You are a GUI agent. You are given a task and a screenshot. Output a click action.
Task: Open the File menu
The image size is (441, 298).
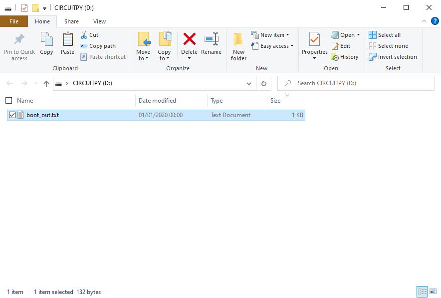click(14, 21)
